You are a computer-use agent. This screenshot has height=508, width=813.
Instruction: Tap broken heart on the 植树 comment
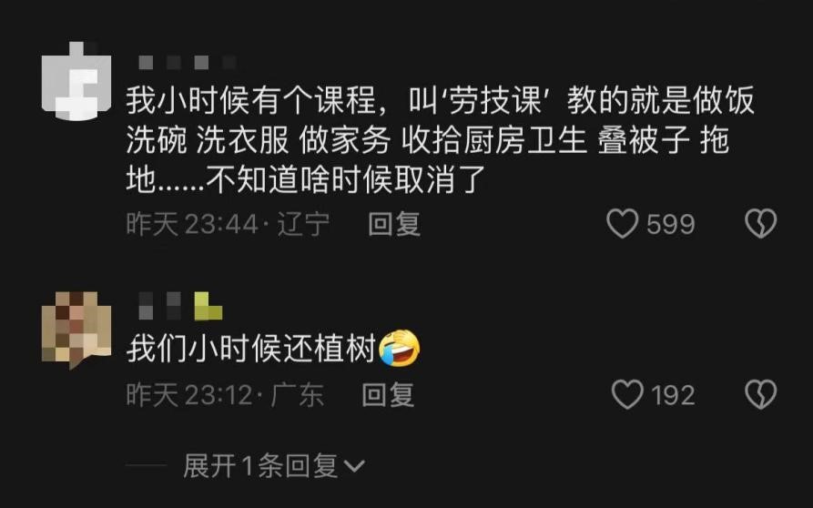pyautogui.click(x=760, y=394)
